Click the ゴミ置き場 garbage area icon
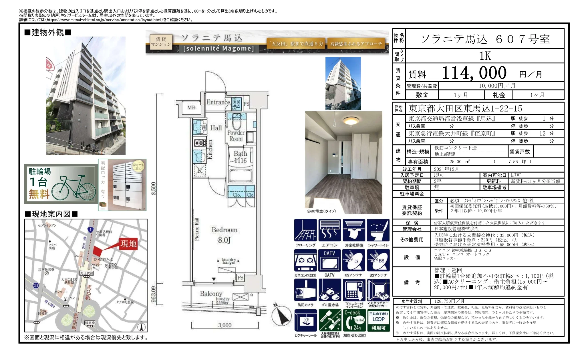 coord(329,290)
